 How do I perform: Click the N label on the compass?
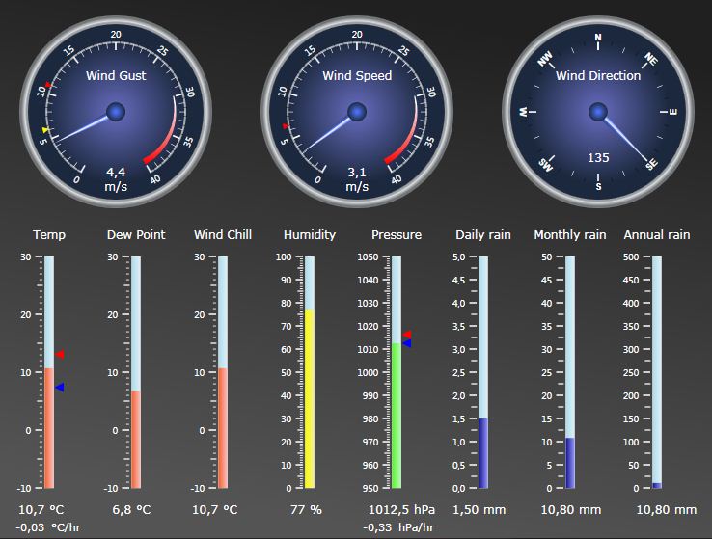pyautogui.click(x=598, y=40)
